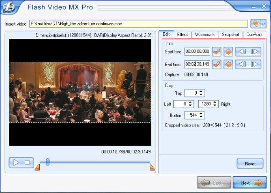Click the Cropped video size text

205,125
